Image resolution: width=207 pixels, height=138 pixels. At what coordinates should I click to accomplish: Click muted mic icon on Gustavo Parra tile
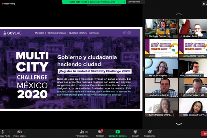(181, 36)
